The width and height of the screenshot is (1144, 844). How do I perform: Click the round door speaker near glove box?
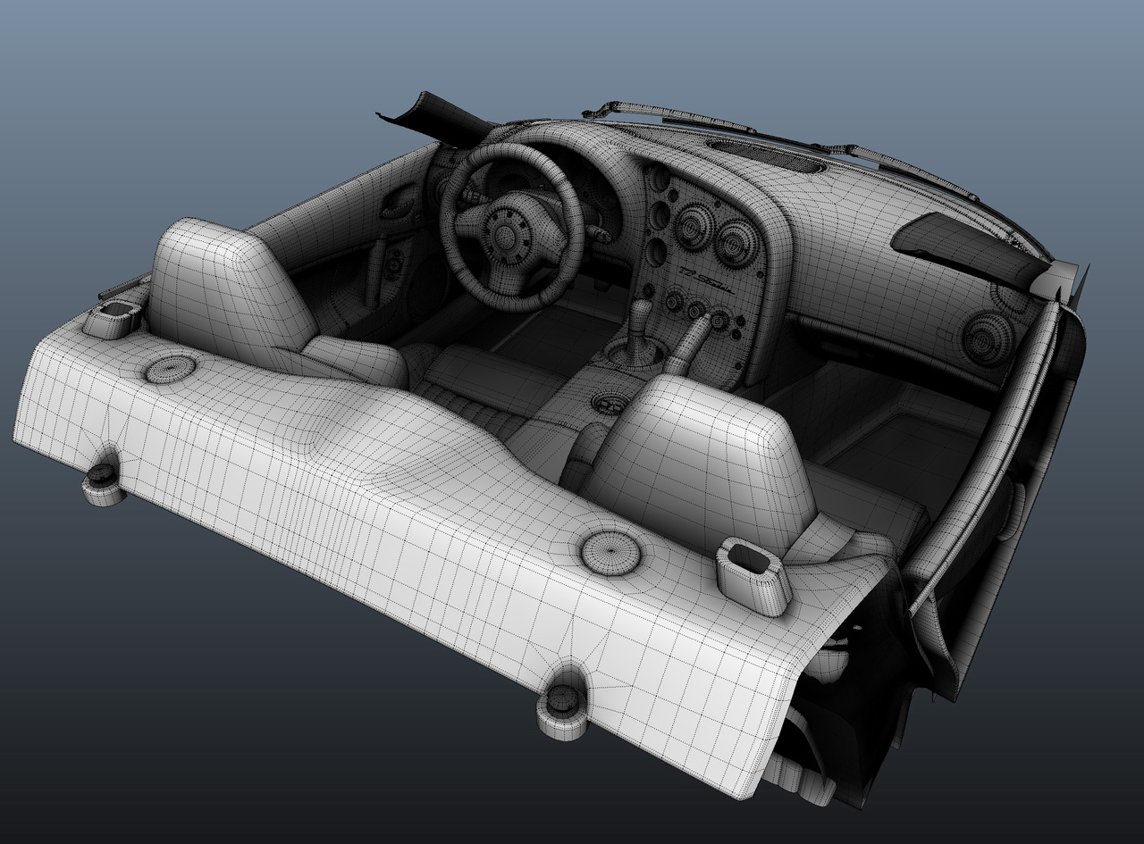[988, 336]
